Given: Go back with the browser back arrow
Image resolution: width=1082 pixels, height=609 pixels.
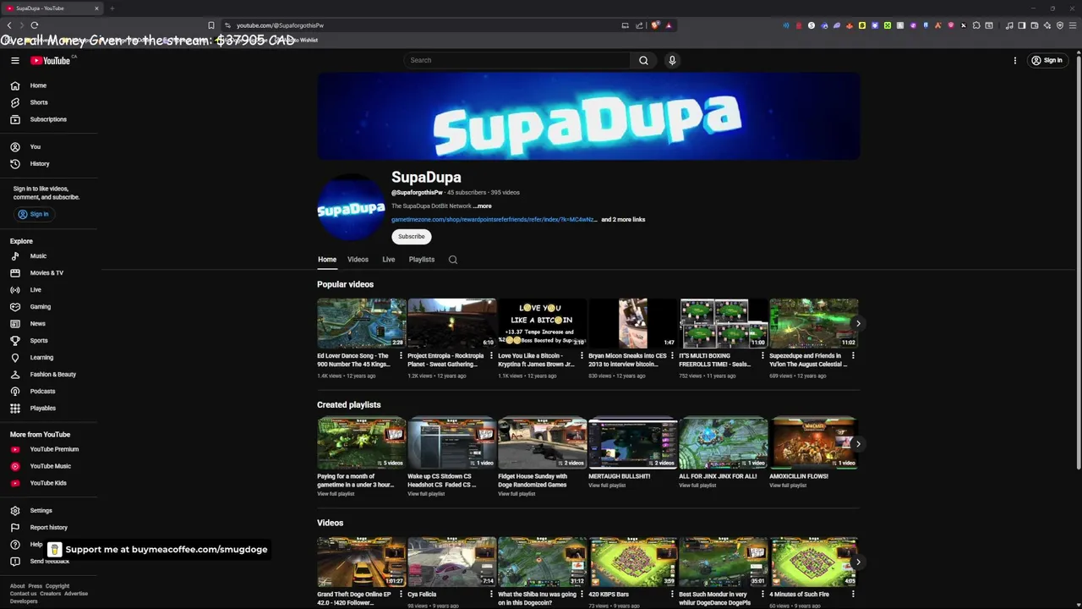Looking at the screenshot, I should coord(9,25).
